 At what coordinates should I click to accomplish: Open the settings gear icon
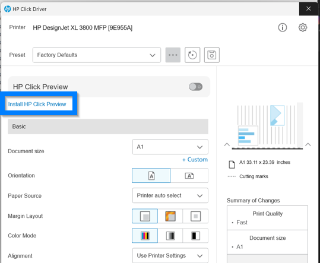[x=303, y=27]
